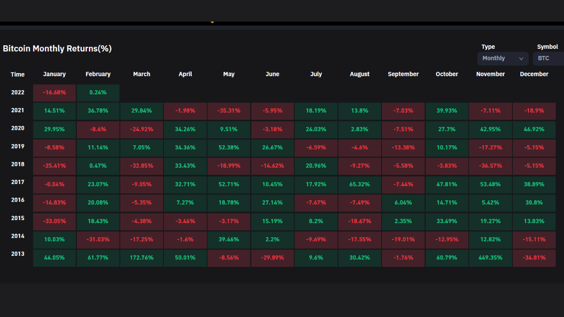Click the April column header

point(186,74)
